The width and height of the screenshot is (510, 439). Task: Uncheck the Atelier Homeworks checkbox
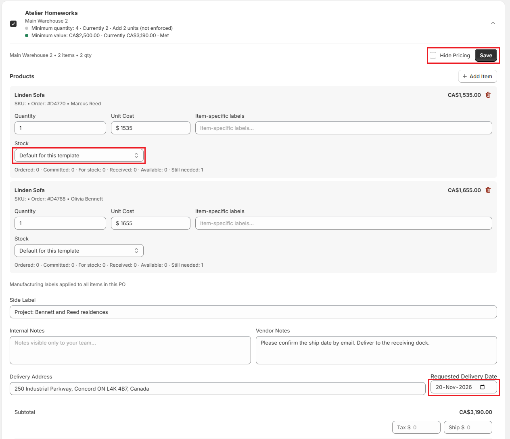[x=13, y=24]
